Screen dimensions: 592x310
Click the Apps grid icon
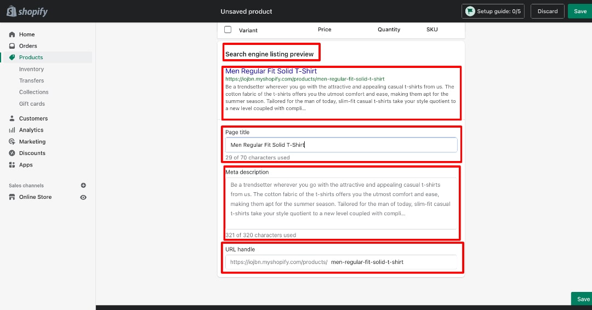pyautogui.click(x=12, y=165)
